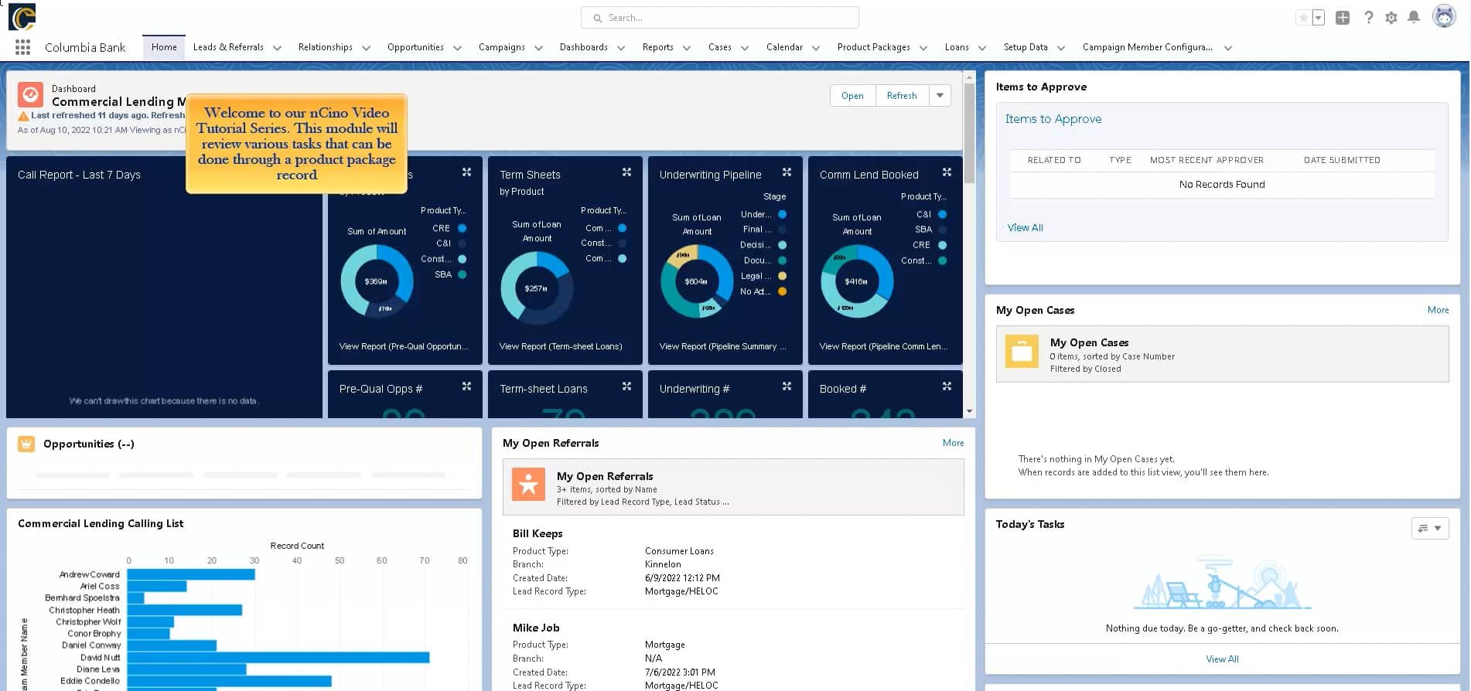Click the Items to Approve heading link
Image resolution: width=1471 pixels, height=691 pixels.
(1053, 119)
